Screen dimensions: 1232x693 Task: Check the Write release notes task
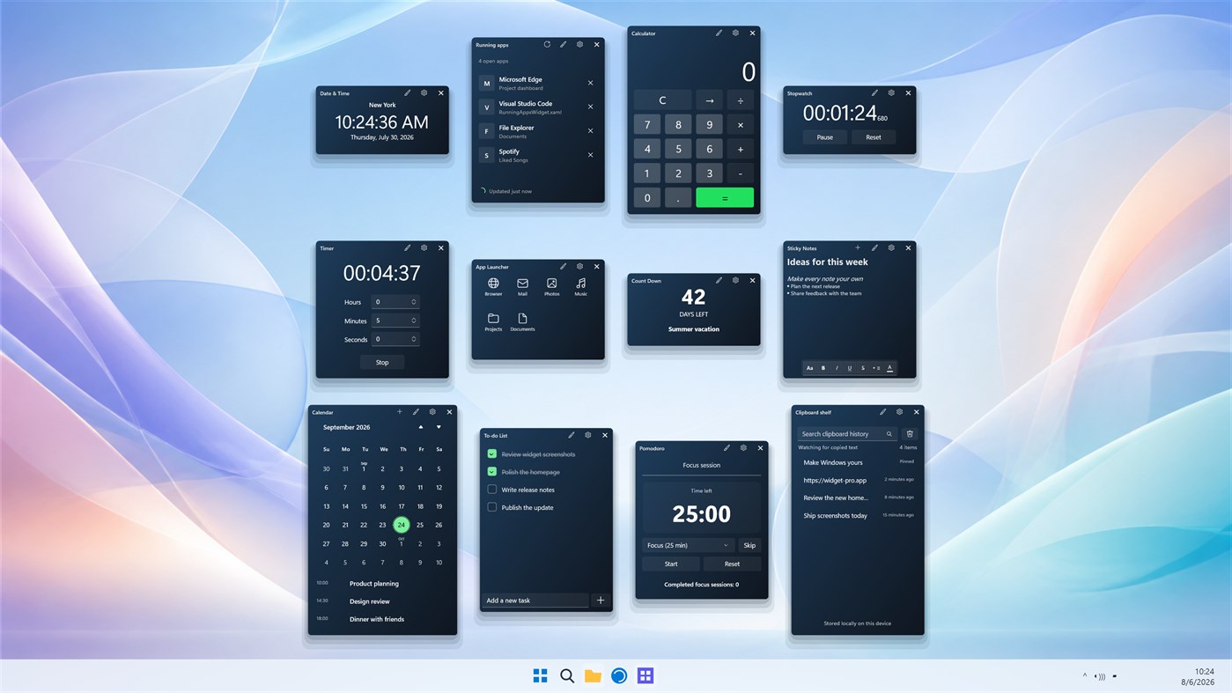point(492,490)
